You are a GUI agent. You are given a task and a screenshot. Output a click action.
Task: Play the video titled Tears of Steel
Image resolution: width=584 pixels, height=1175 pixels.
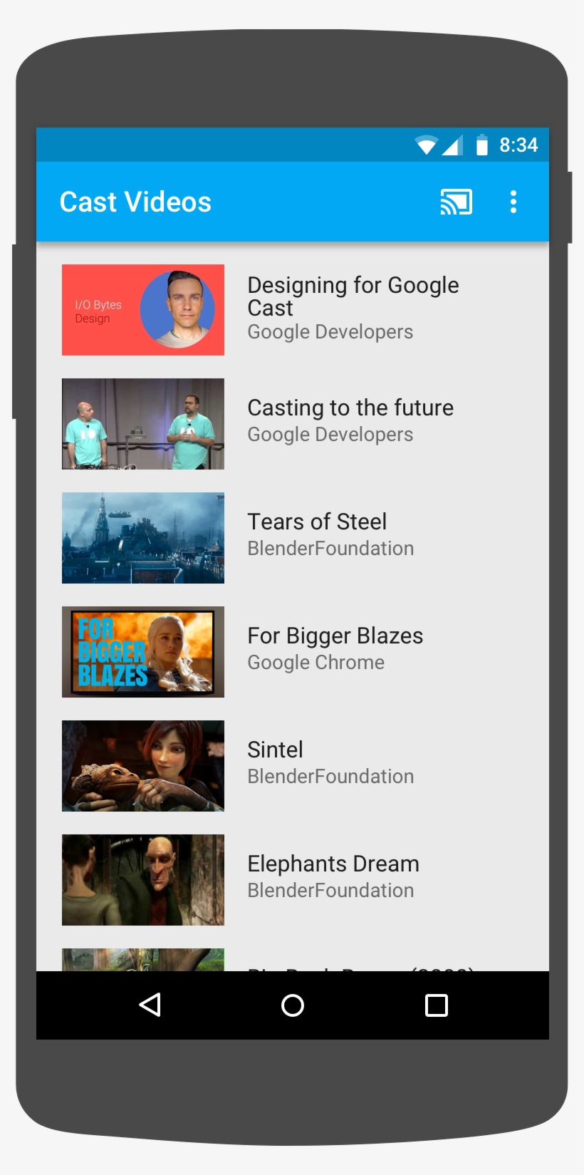pyautogui.click(x=317, y=522)
